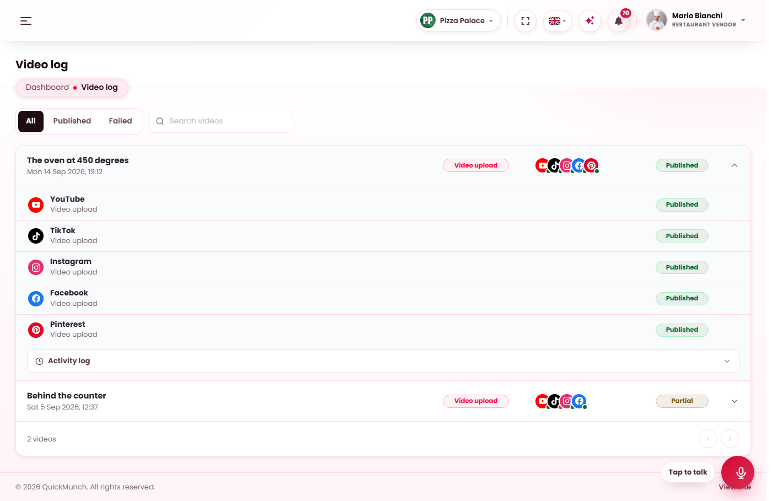Click the Facebook icon in Facebook row
This screenshot has width=772, height=501.
pos(36,298)
